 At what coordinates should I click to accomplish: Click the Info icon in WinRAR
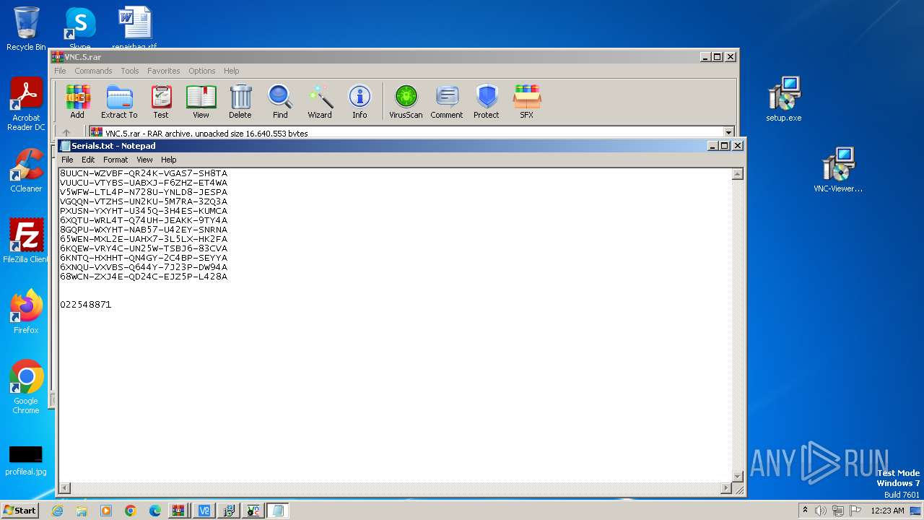pos(359,101)
